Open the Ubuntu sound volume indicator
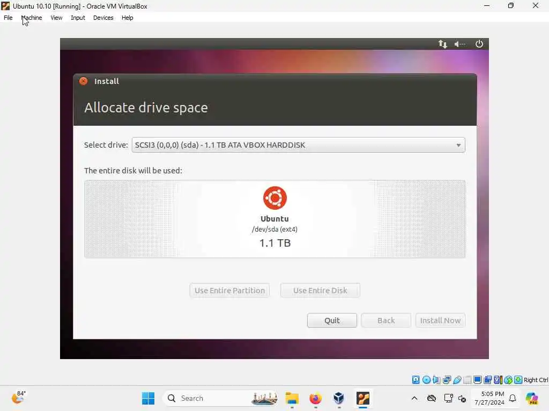Viewport: 549px width, 411px height. click(x=459, y=44)
